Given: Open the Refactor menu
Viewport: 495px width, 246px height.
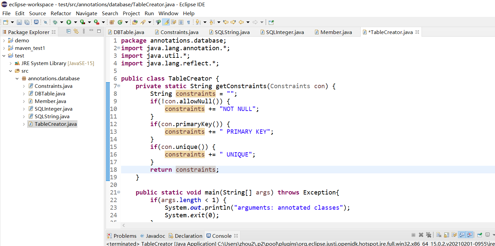Looking at the screenshot, I should 61,14.
